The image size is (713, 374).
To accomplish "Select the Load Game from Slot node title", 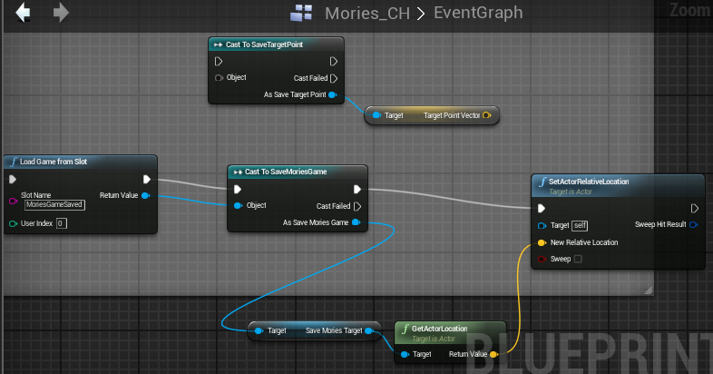I will [x=54, y=162].
